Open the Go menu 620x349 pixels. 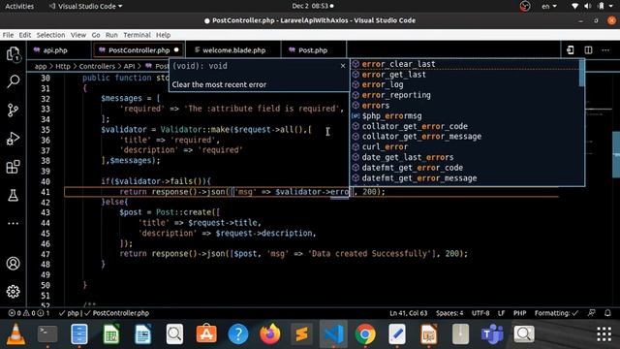pos(96,35)
